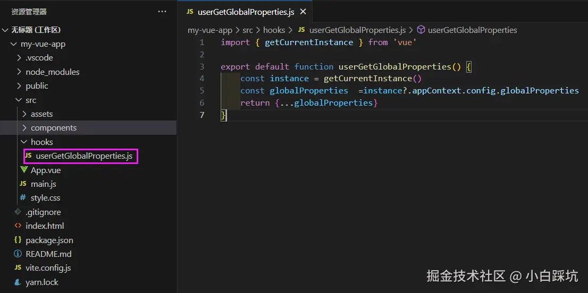The height and width of the screenshot is (293, 588).
Task: Click userGetGlobalProperties.js in the breadcrumb
Action: (x=357, y=30)
